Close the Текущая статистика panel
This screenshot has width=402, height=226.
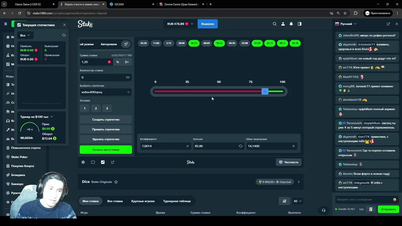(x=64, y=25)
